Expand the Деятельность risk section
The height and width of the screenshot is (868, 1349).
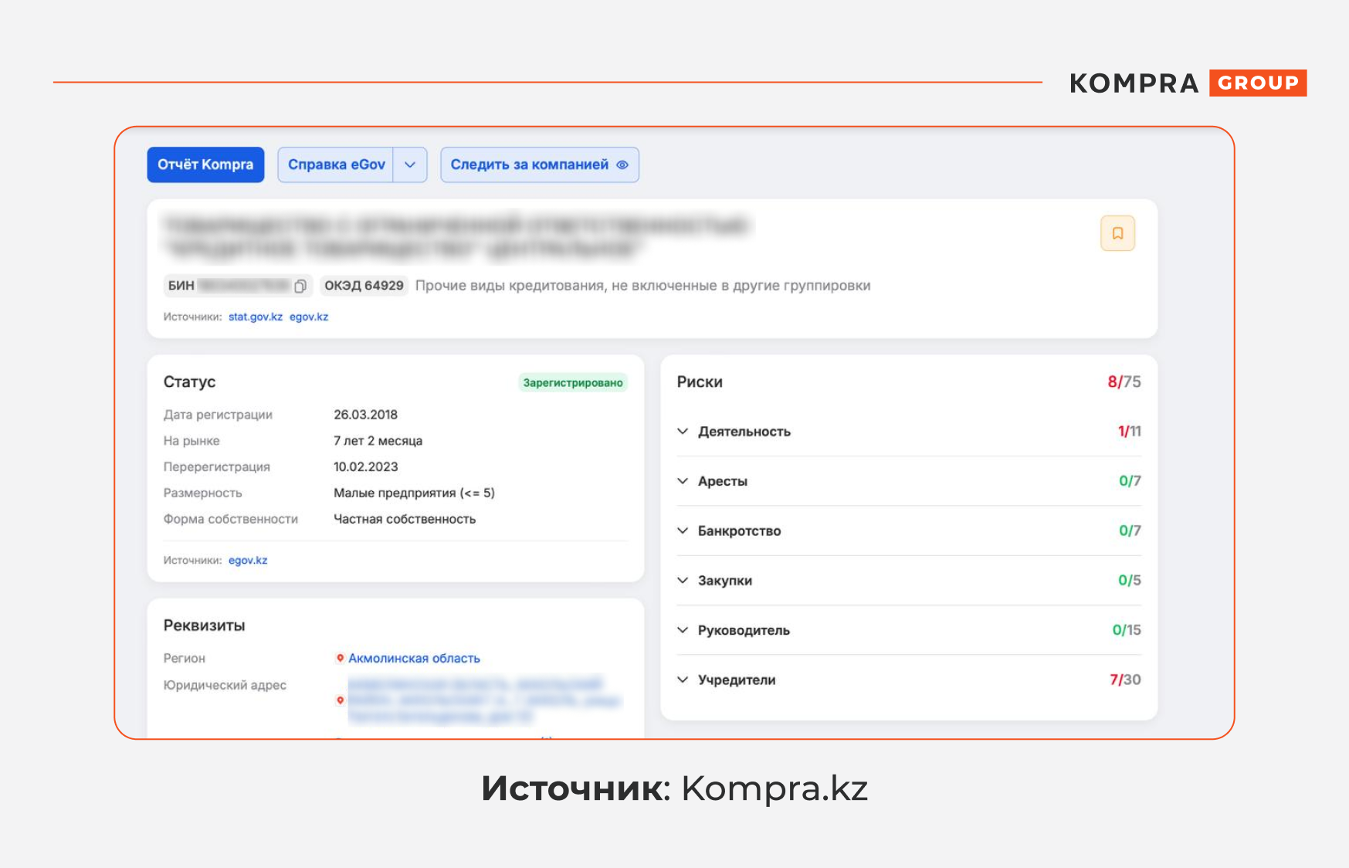(x=909, y=432)
